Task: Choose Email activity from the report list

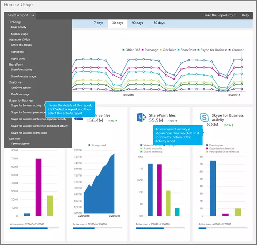Action: tap(19, 27)
